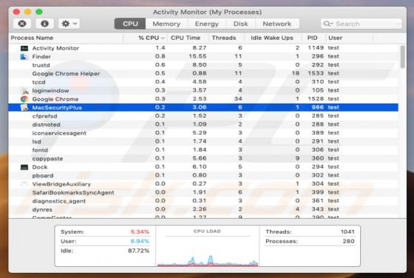
Task: Minimize the window with the yellow button
Action: pos(28,12)
